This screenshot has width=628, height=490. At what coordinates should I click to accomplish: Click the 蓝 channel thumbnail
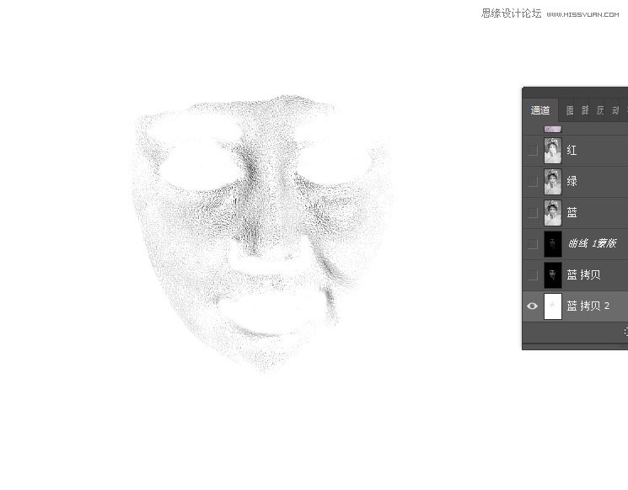(x=553, y=213)
